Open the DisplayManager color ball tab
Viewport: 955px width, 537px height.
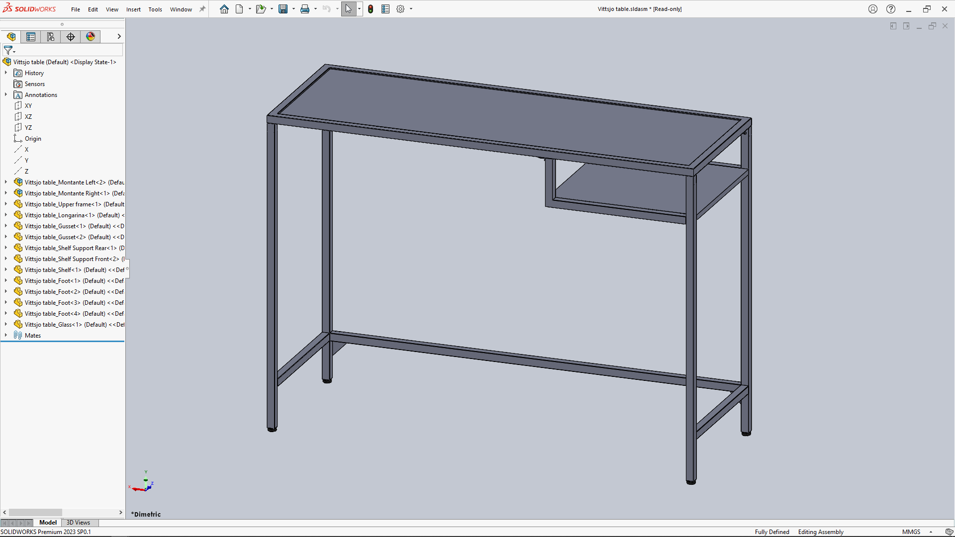tap(91, 37)
